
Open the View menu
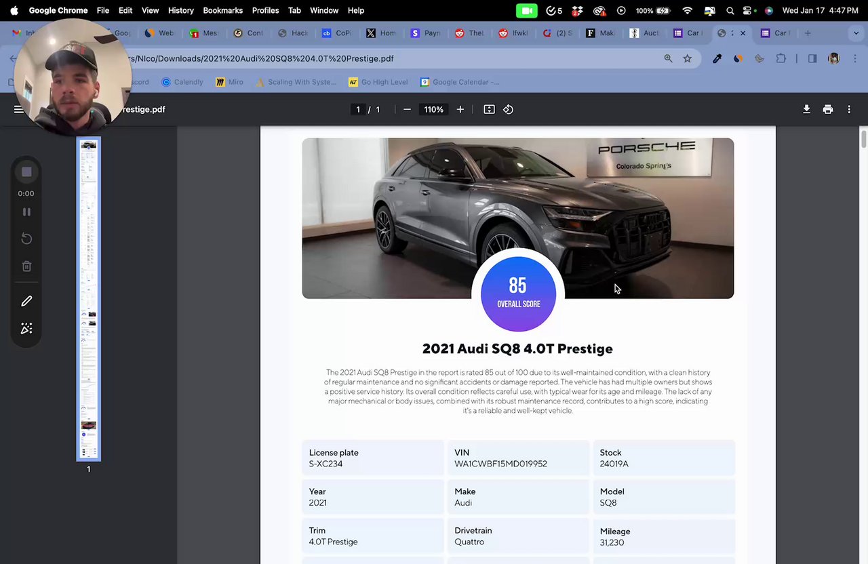click(x=150, y=10)
